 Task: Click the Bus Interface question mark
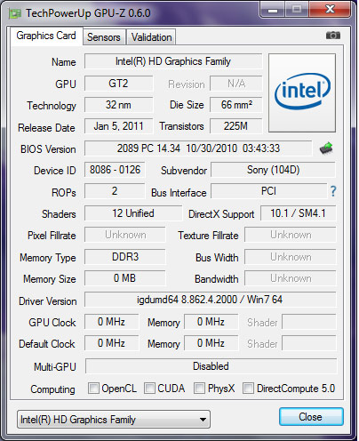(333, 191)
